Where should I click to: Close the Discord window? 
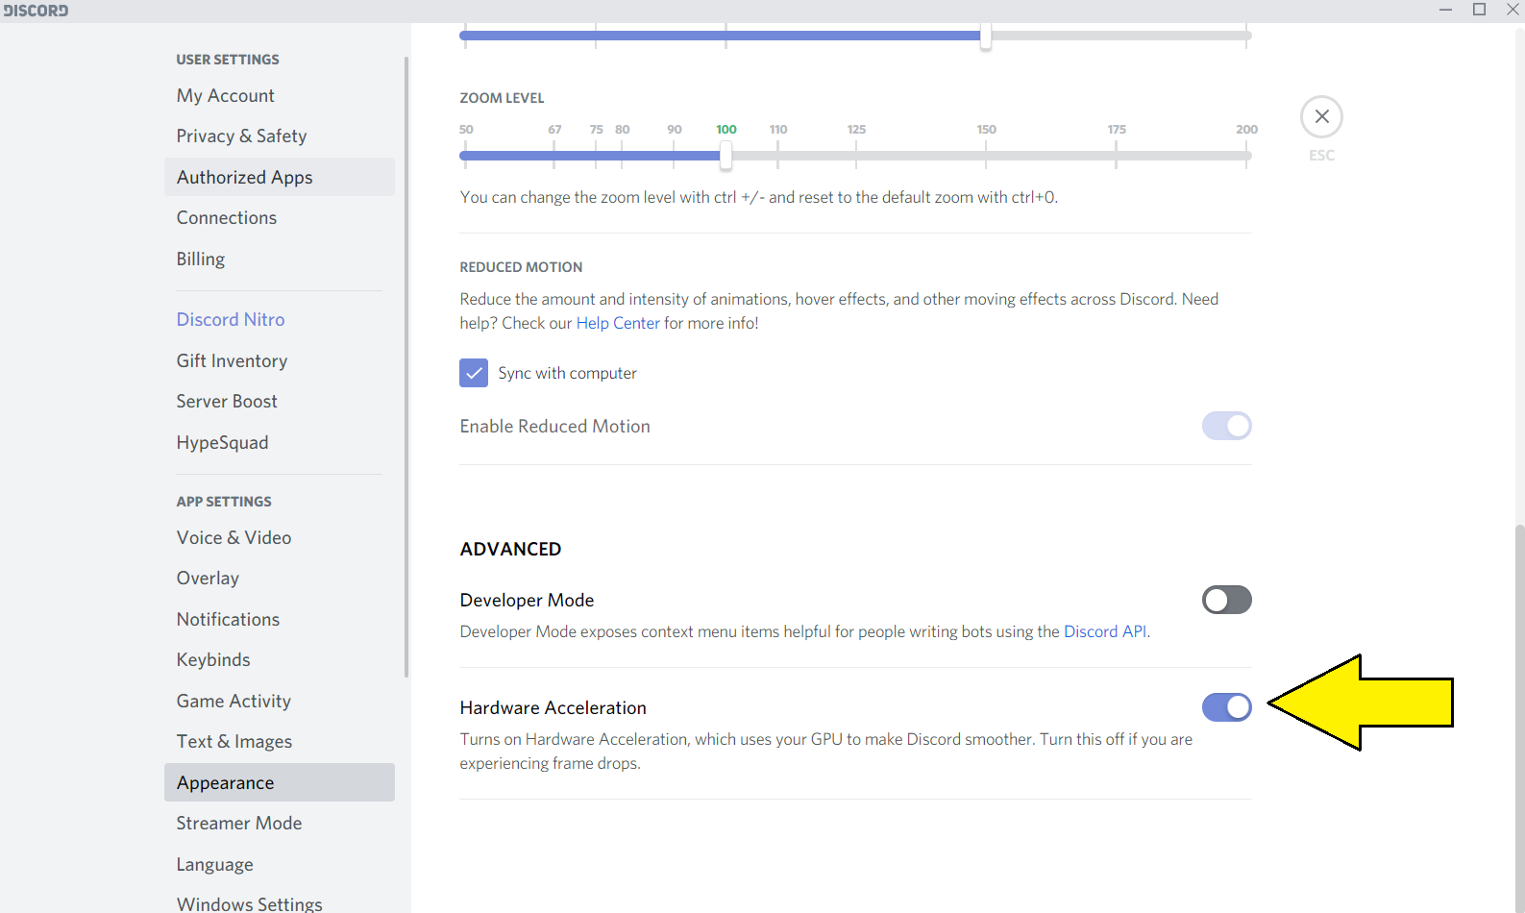click(x=1512, y=10)
